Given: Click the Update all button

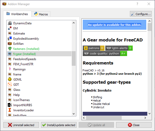Looking at the screenshot, I should click(96, 125).
